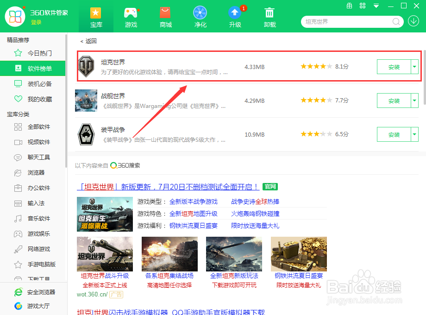This screenshot has width=426, height=315.
Task: Expand install options for 战舰世界
Action: pyautogui.click(x=414, y=101)
